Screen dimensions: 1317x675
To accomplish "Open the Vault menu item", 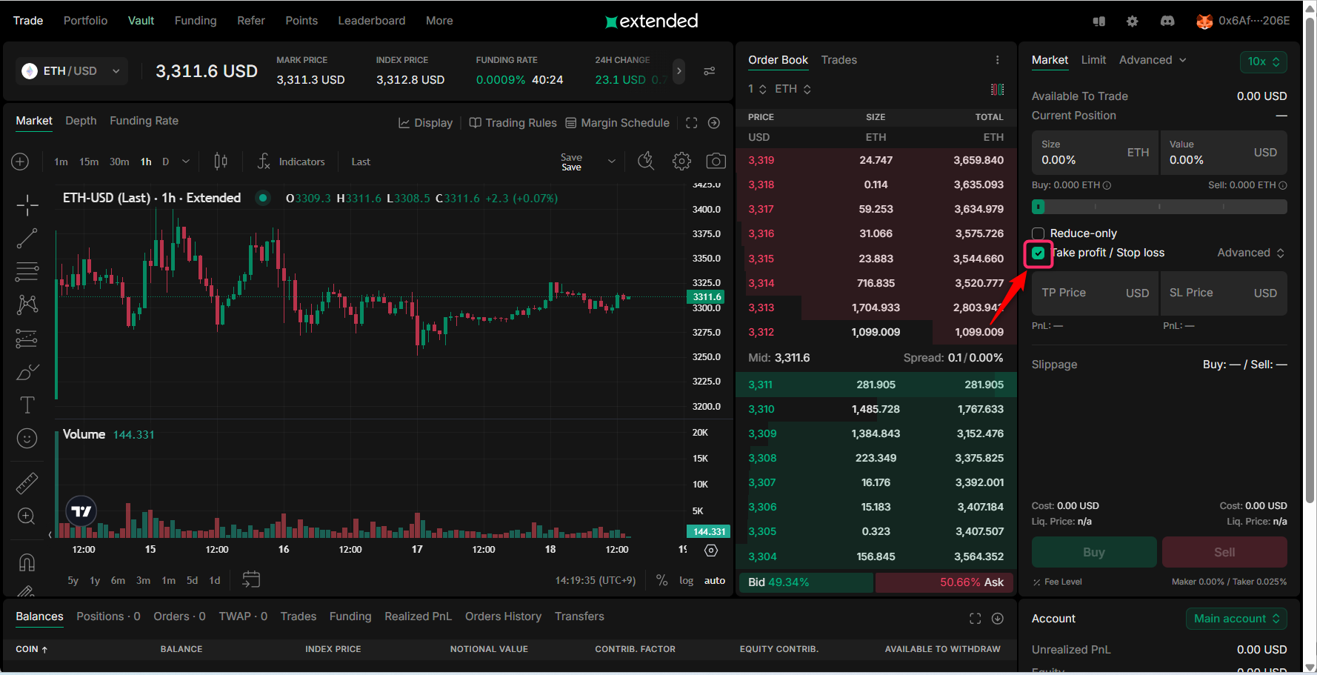I will point(141,21).
